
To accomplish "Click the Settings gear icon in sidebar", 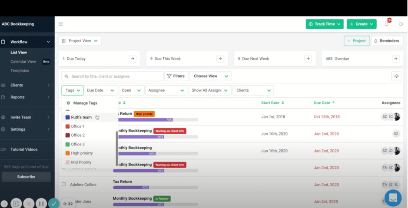I will pos(3,129).
